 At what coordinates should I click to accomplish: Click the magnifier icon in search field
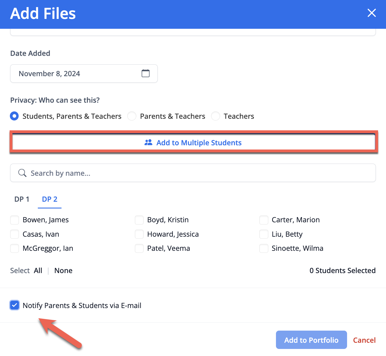pos(22,173)
